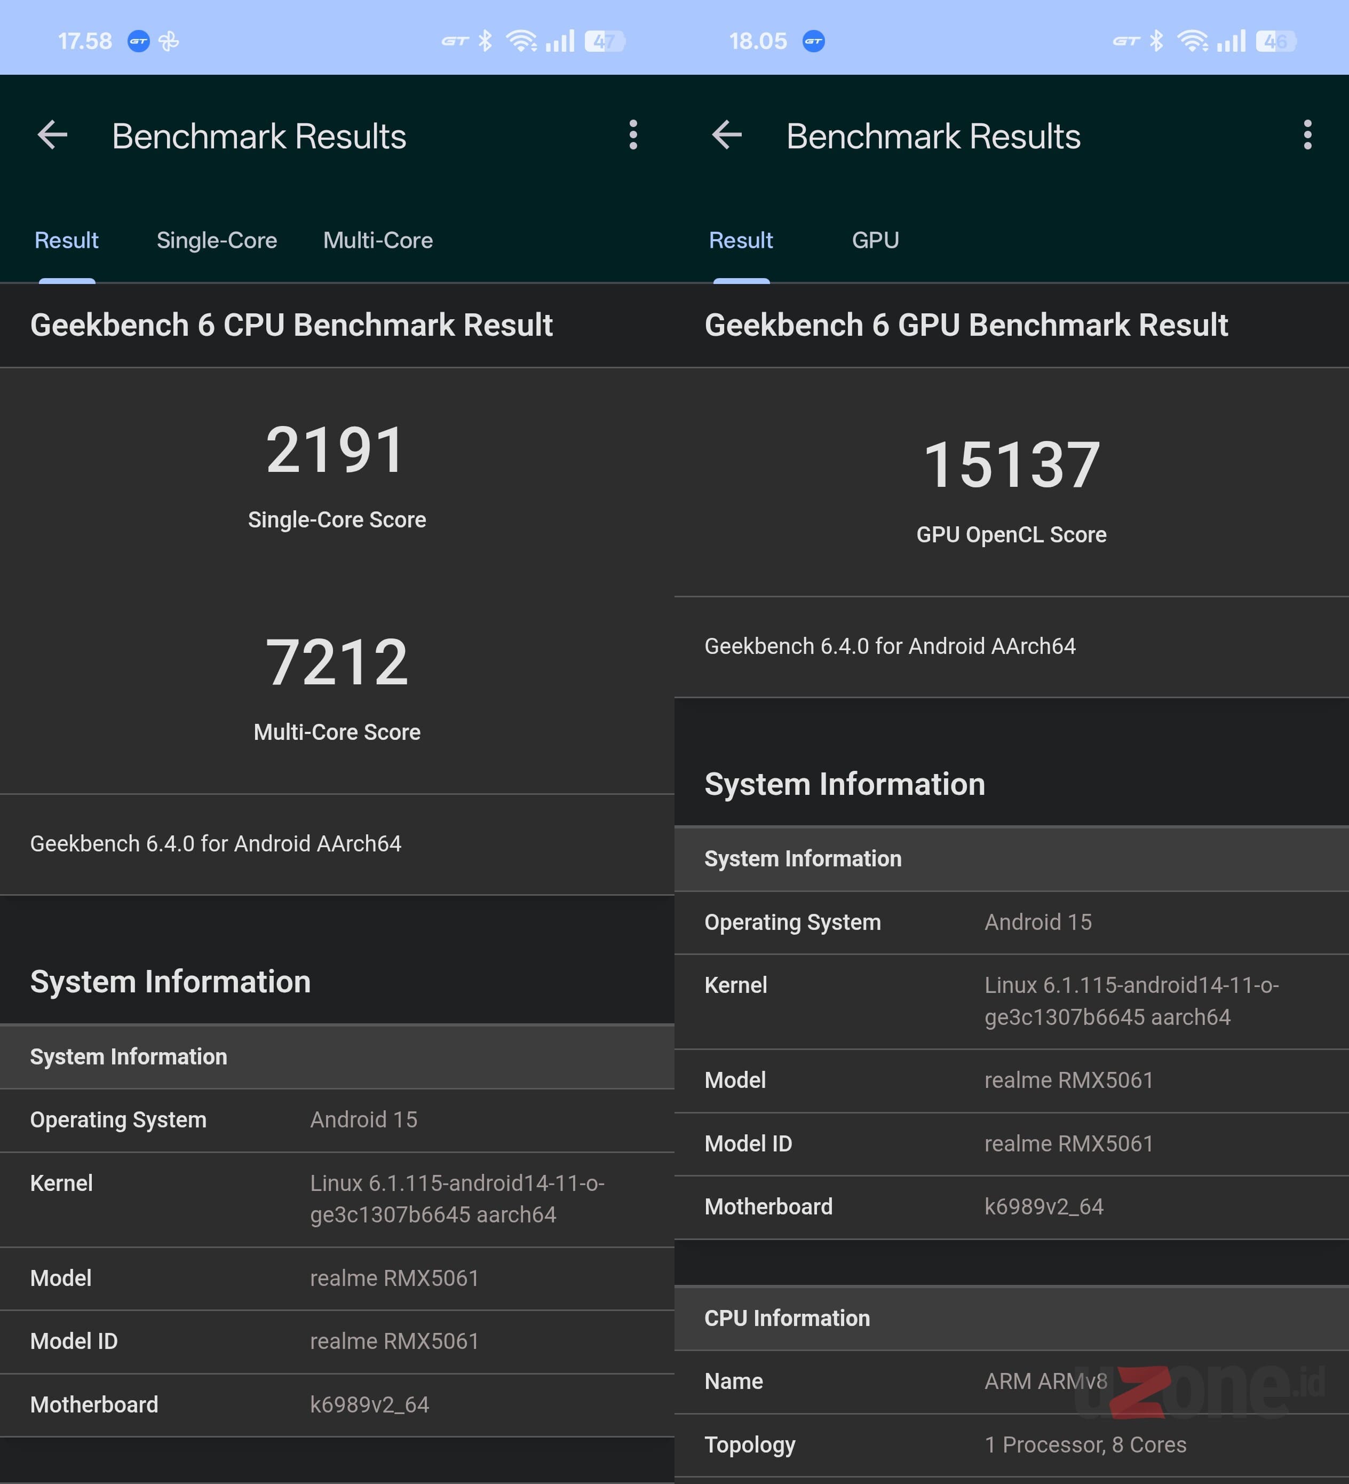Tap battery 47 indicator in left status bar

click(x=605, y=41)
